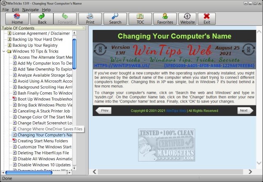The width and height of the screenshot is (263, 182).
Task: Open Change Color Of The Start Menu topic
Action: pos(45,117)
